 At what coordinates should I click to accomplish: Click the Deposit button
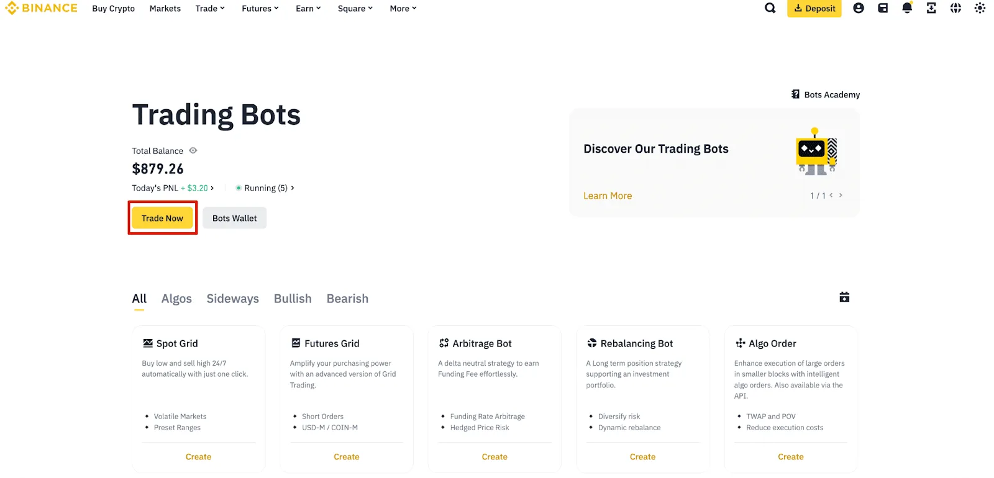click(x=814, y=9)
